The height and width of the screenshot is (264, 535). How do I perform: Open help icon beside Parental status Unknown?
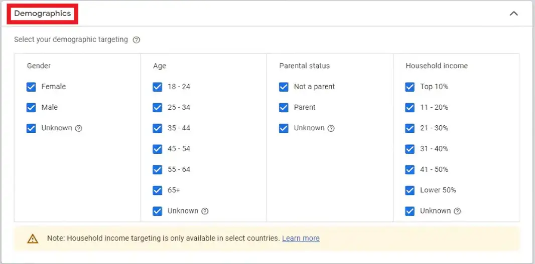click(331, 128)
